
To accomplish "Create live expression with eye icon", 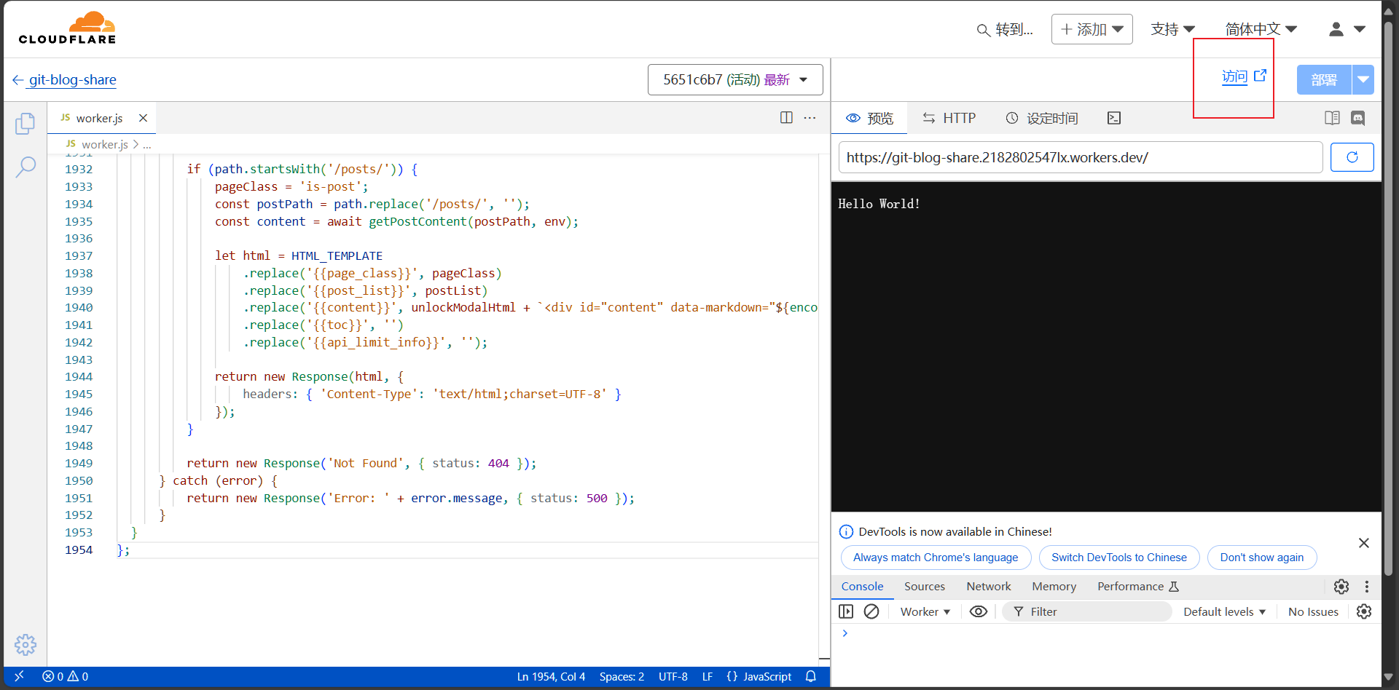I will tap(979, 611).
